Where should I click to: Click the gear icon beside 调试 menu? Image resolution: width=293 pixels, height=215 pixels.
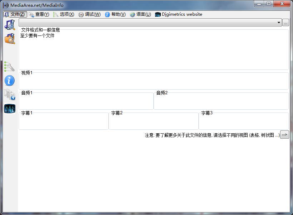point(81,14)
